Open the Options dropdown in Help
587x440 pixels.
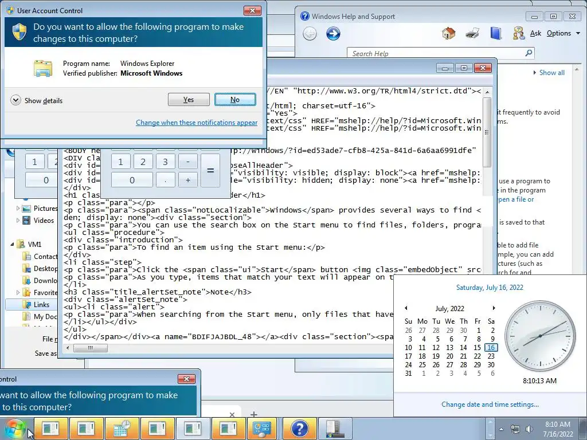coord(563,33)
